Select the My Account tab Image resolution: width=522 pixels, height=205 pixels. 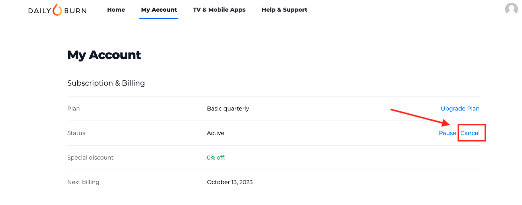(159, 10)
